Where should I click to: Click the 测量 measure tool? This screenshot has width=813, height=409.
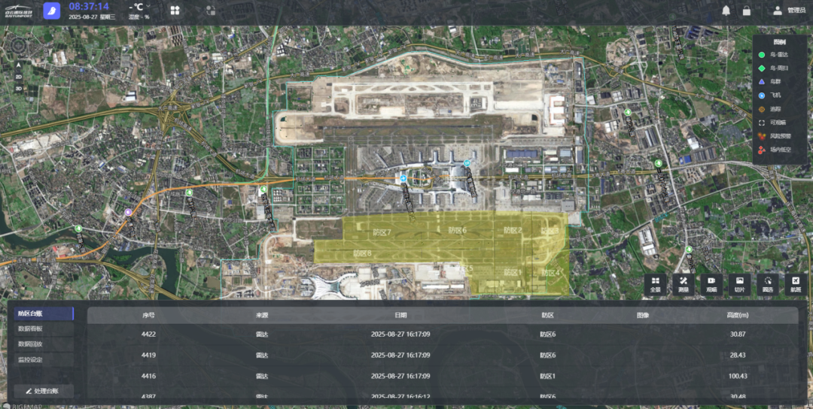(683, 284)
